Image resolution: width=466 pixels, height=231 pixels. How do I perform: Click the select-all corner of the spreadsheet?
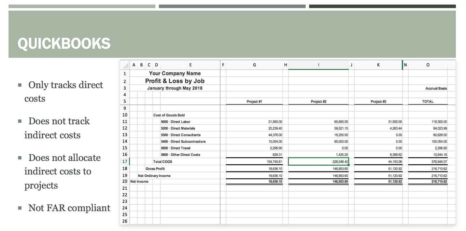(125, 65)
